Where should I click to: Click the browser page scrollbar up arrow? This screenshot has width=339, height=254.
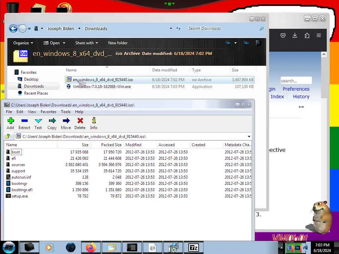[324, 54]
